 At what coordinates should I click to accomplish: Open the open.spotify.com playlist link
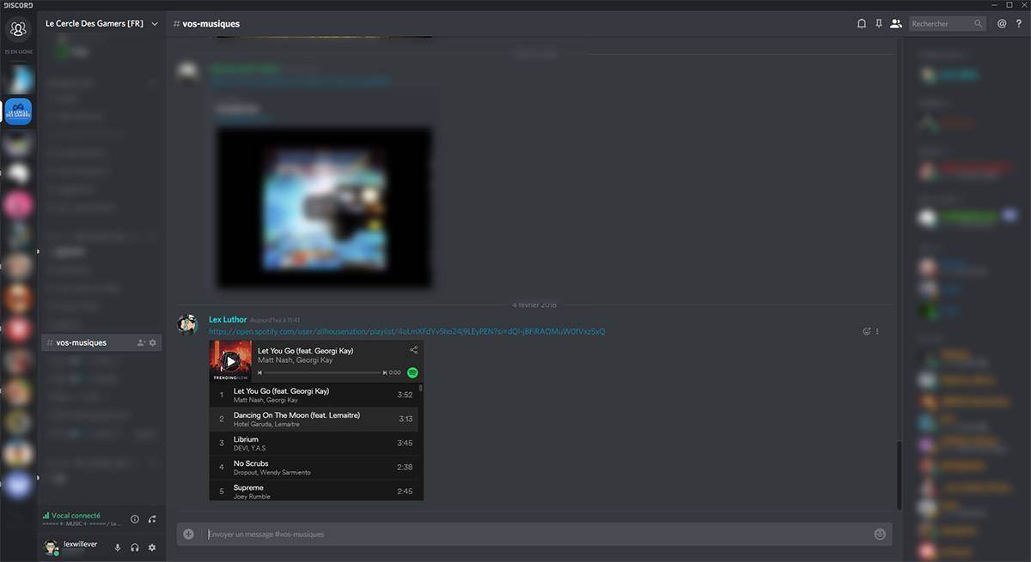[x=407, y=331]
